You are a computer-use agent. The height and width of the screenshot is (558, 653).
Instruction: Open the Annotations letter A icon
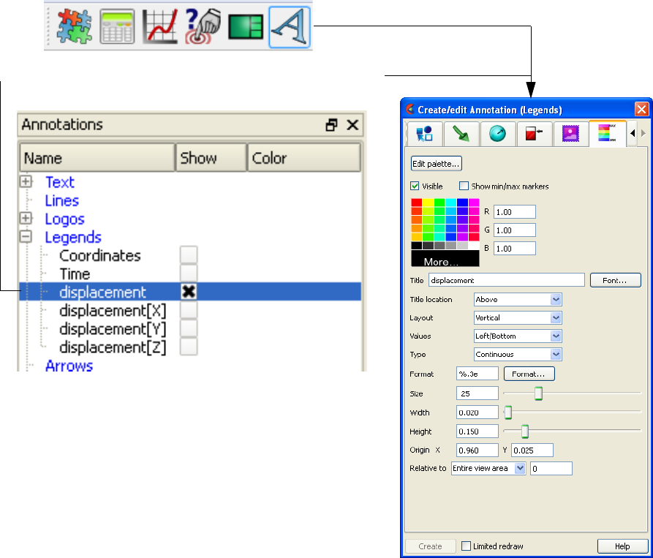(x=290, y=26)
